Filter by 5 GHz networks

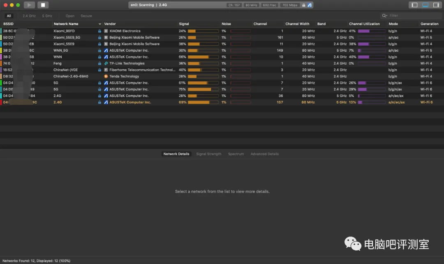47,16
